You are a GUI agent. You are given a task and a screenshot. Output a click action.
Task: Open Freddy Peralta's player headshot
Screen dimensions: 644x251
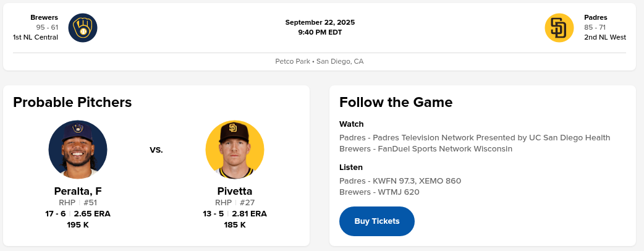tap(78, 150)
